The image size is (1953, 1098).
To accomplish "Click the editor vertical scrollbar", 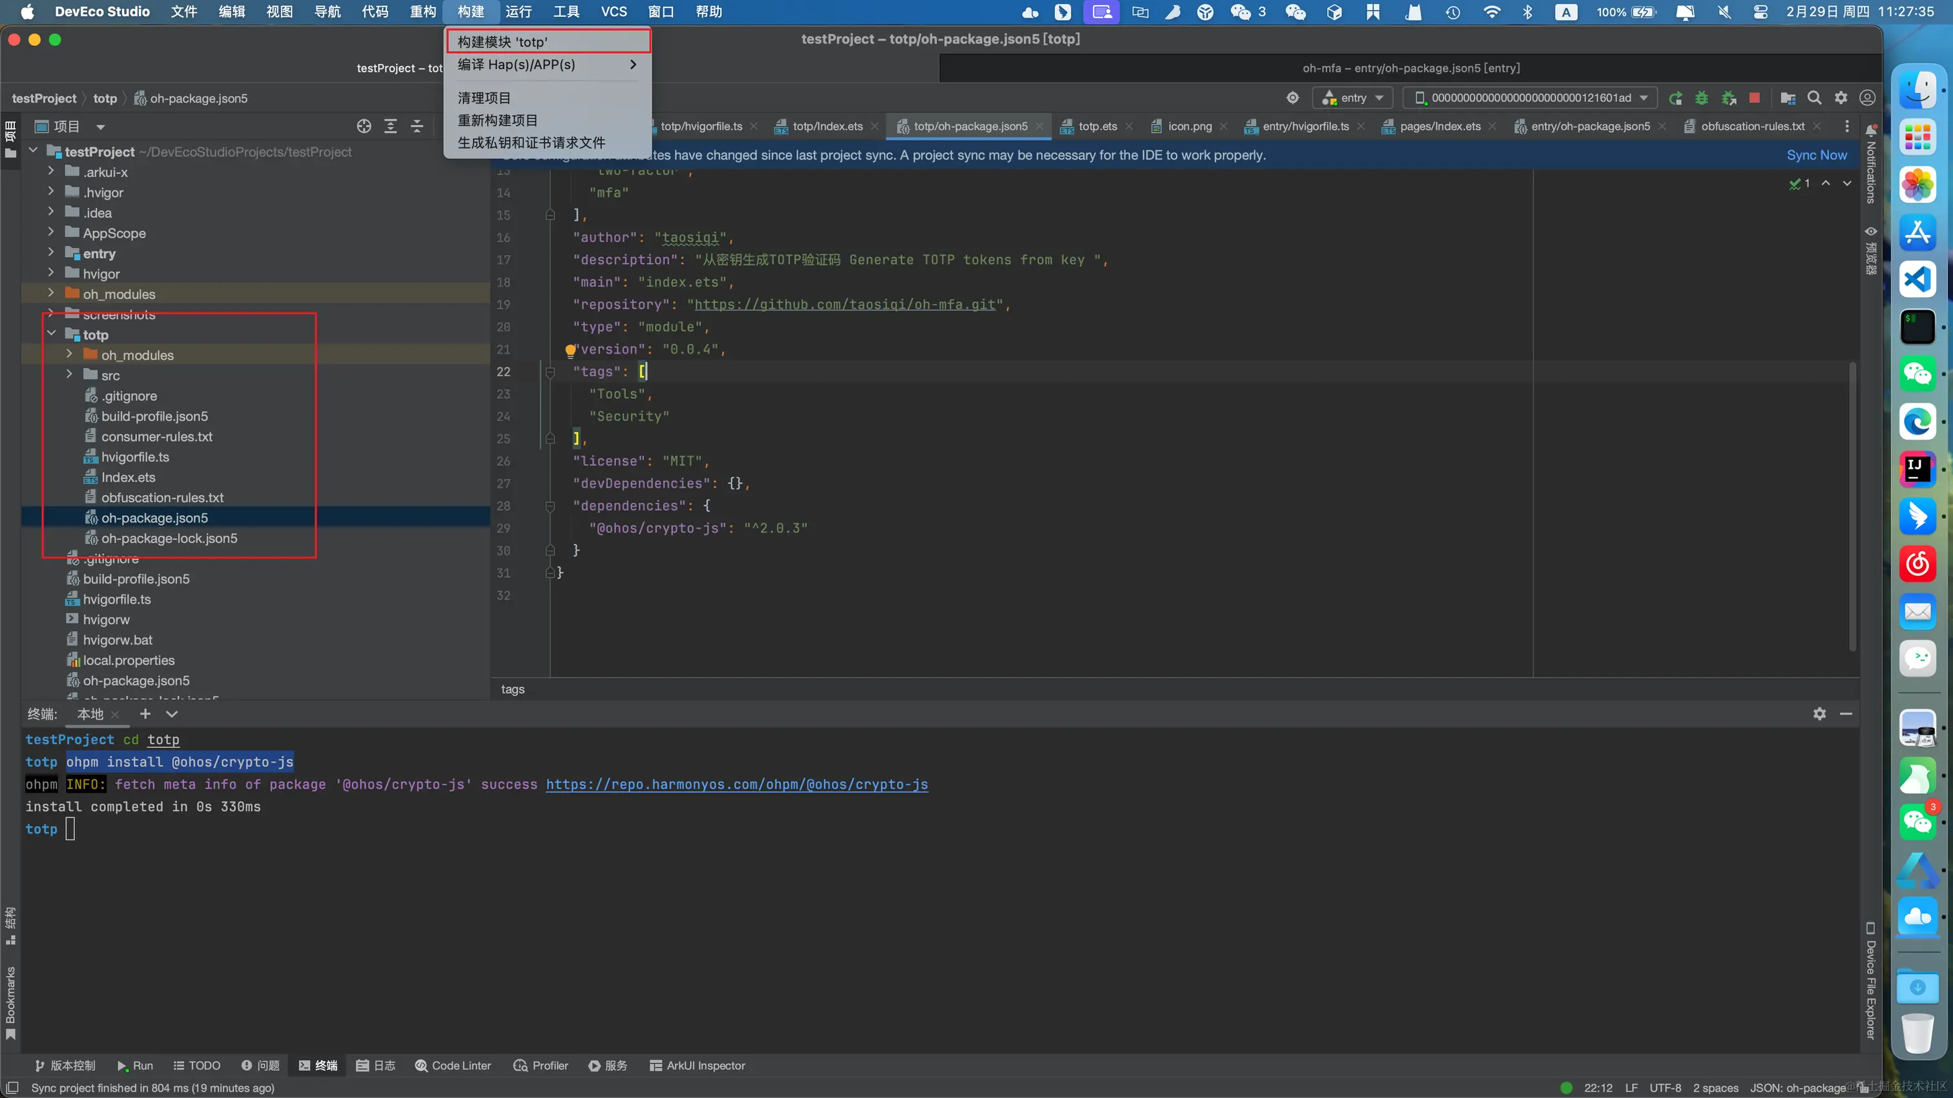I will click(x=1852, y=506).
